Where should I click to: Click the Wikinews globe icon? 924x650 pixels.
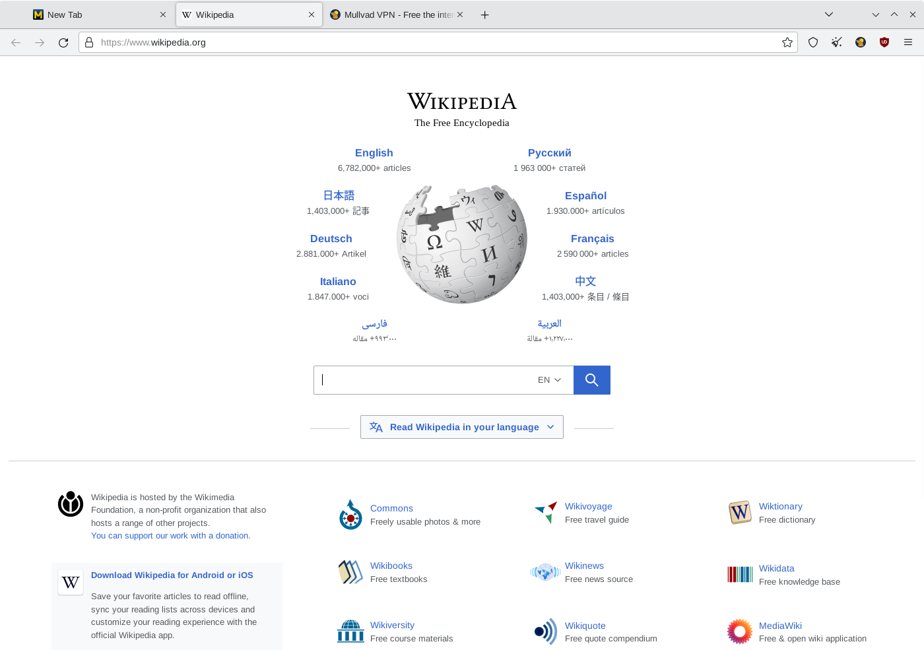[545, 572]
